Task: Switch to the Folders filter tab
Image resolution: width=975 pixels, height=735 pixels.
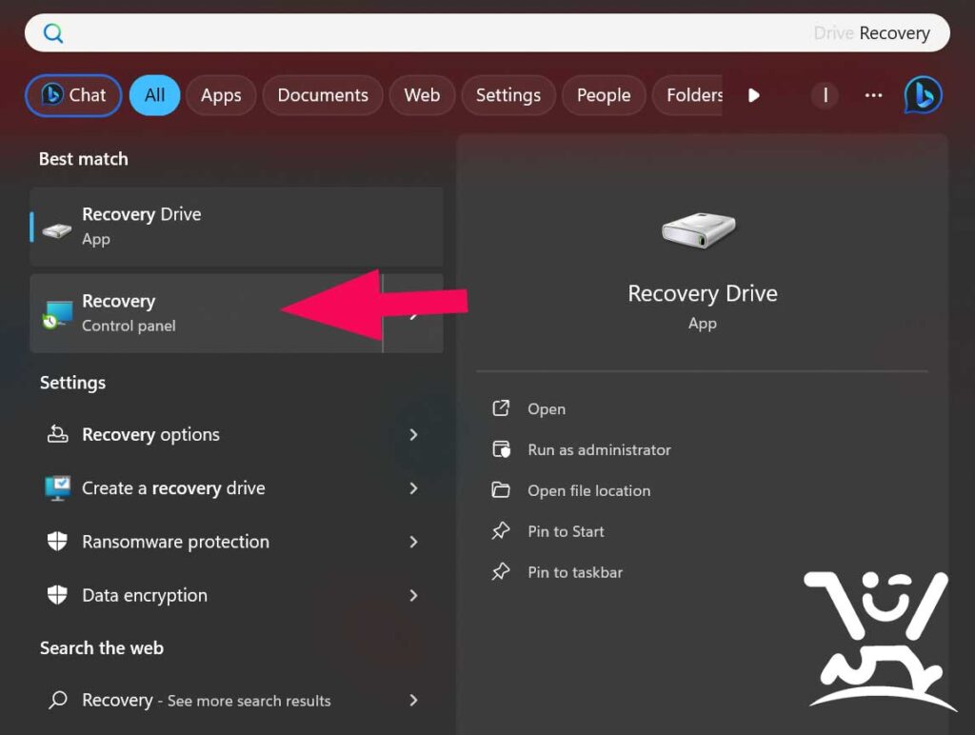Action: (687, 95)
